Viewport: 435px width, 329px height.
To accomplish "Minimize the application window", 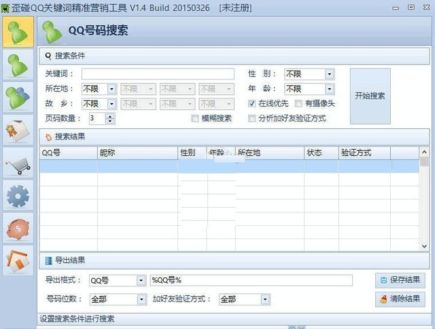I will 396,8.
